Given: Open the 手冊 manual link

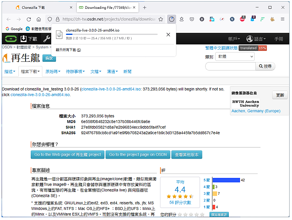Looking at the screenshot, I should tap(279, 39).
